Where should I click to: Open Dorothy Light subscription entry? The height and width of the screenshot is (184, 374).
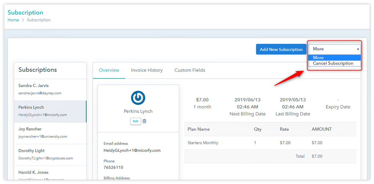50,154
